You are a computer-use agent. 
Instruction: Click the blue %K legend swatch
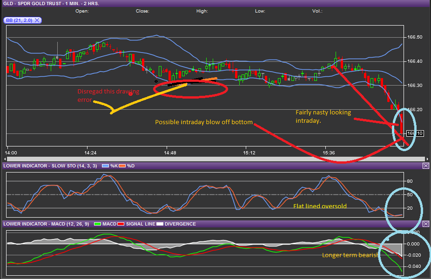[x=104, y=166]
